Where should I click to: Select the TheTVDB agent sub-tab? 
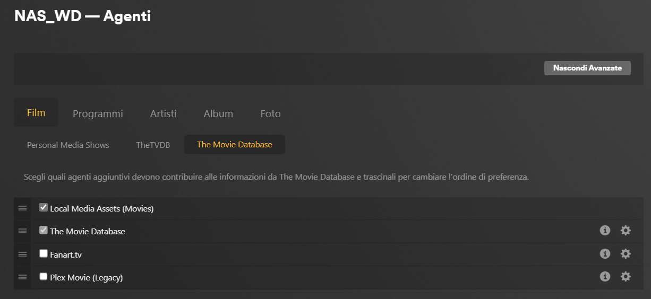pyautogui.click(x=153, y=145)
